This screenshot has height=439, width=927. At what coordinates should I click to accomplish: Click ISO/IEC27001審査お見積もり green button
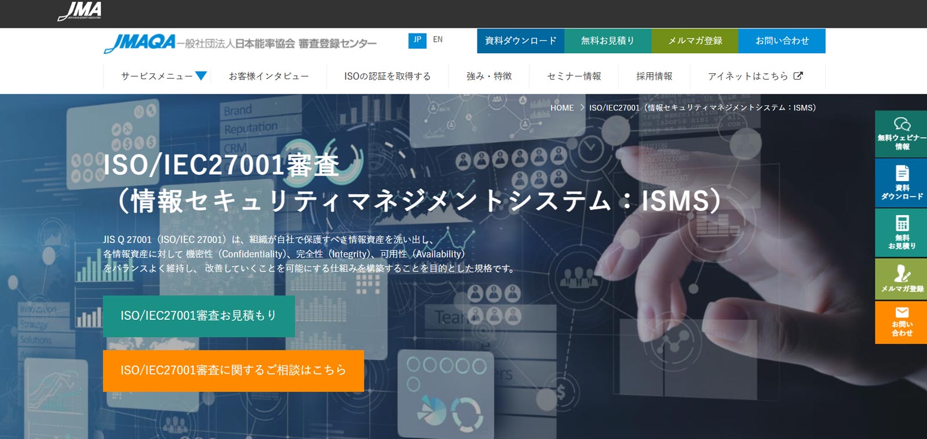[x=199, y=316]
